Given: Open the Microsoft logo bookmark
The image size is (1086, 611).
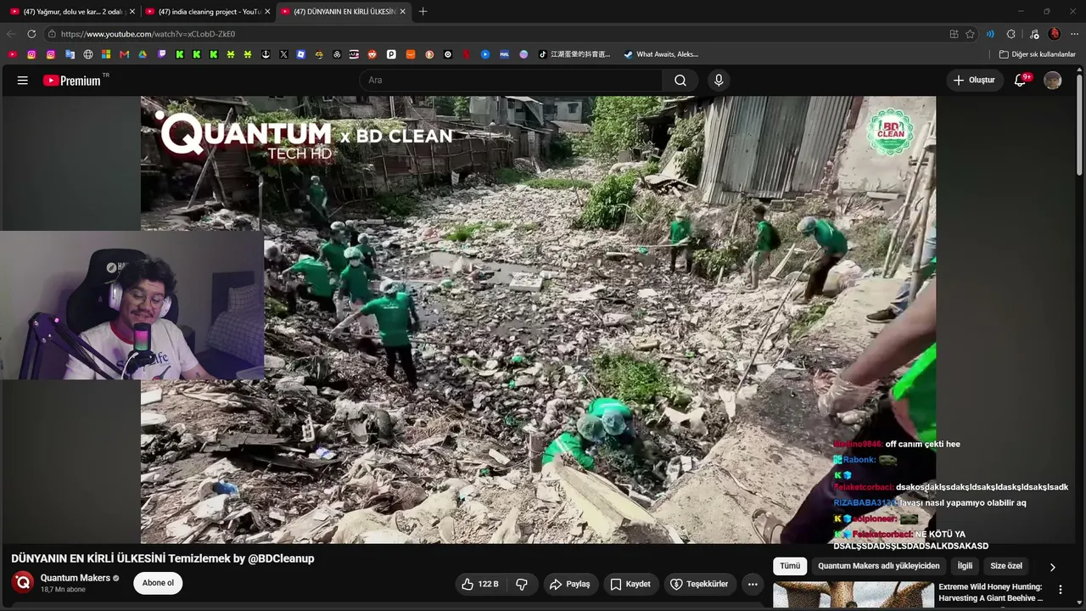Looking at the screenshot, I should pos(106,54).
